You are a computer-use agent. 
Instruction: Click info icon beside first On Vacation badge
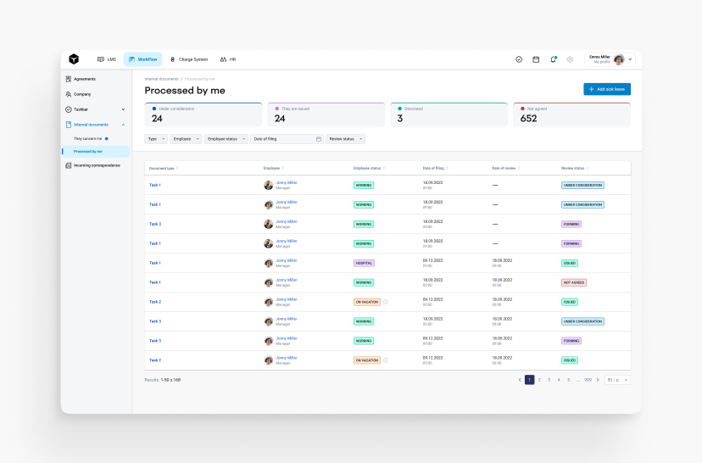[385, 302]
